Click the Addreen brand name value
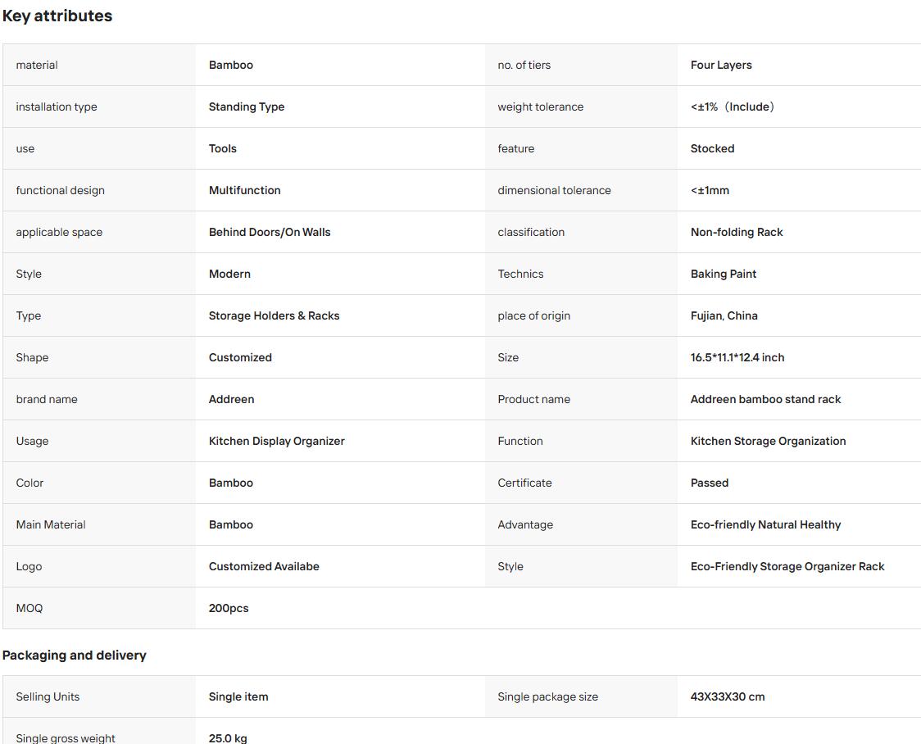Screen dimensions: 921x744 (231, 399)
